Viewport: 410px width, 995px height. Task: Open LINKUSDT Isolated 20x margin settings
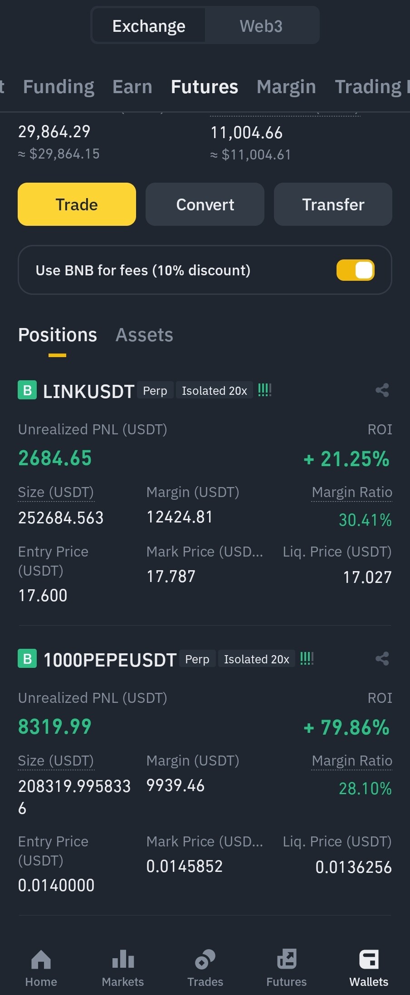click(x=214, y=391)
